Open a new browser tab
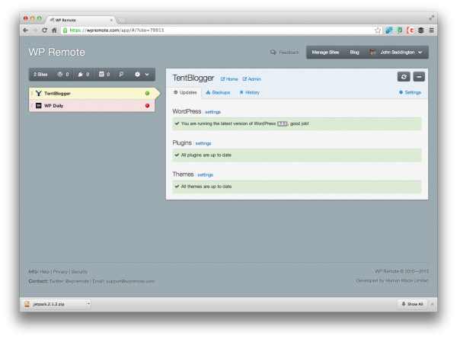457x339 pixels. [122, 20]
